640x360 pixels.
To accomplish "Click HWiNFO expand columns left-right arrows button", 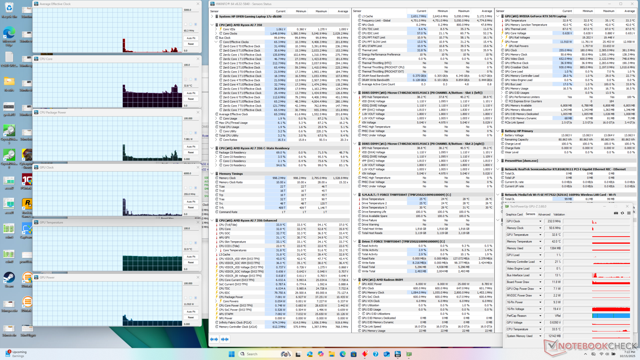I will coord(214,339).
